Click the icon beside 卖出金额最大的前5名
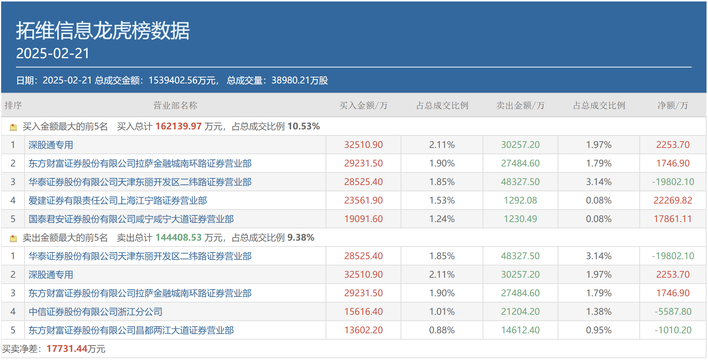708x360 pixels. [x=13, y=238]
